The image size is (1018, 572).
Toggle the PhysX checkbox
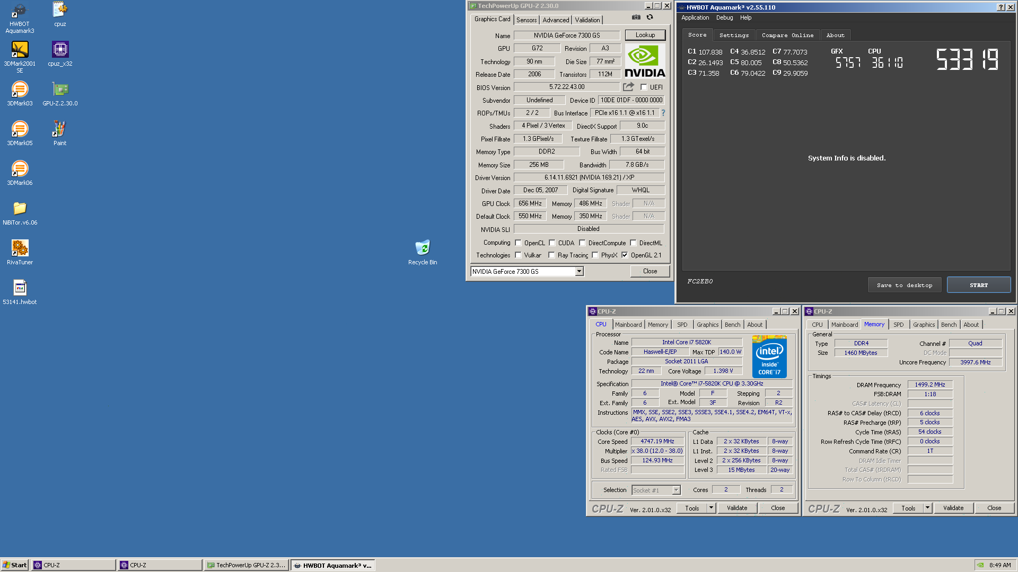click(x=595, y=255)
